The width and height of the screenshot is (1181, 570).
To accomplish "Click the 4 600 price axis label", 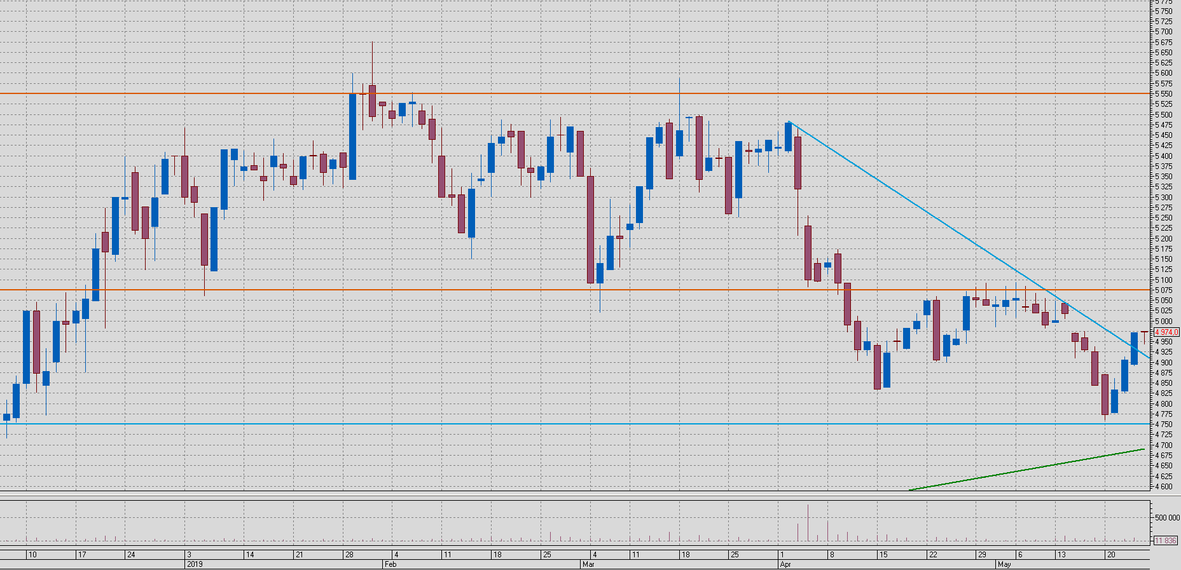I will 1164,487.
